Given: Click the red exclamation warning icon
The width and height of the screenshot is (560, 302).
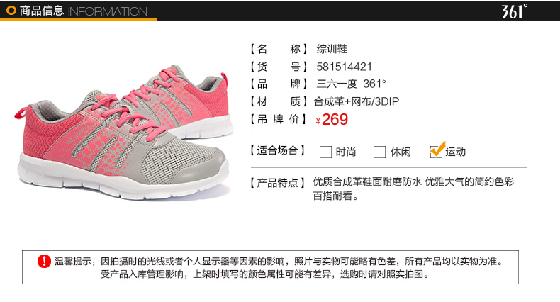Looking at the screenshot, I should (x=44, y=262).
